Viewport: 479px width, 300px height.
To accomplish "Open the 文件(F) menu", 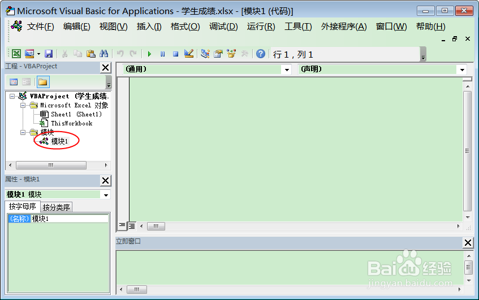I will (x=40, y=27).
